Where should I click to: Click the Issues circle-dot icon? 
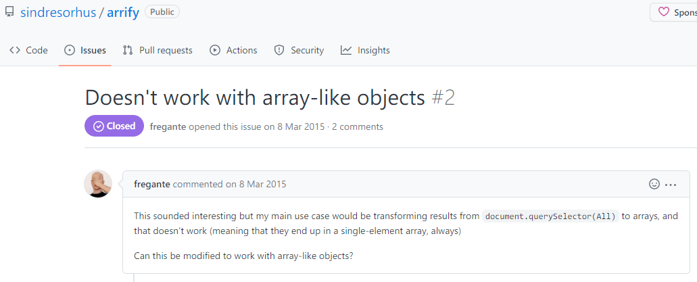point(70,50)
